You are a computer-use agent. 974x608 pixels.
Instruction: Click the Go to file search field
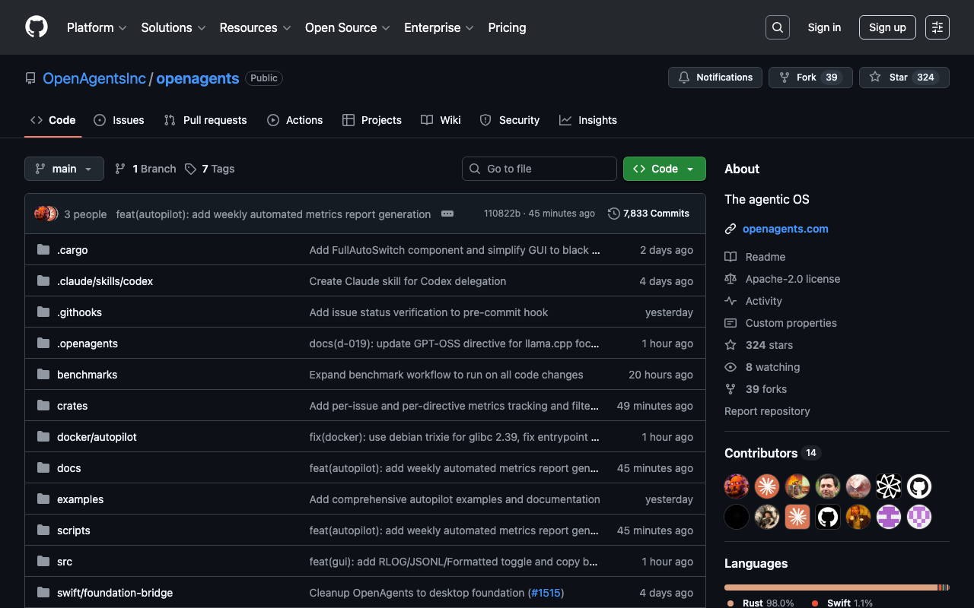(540, 169)
